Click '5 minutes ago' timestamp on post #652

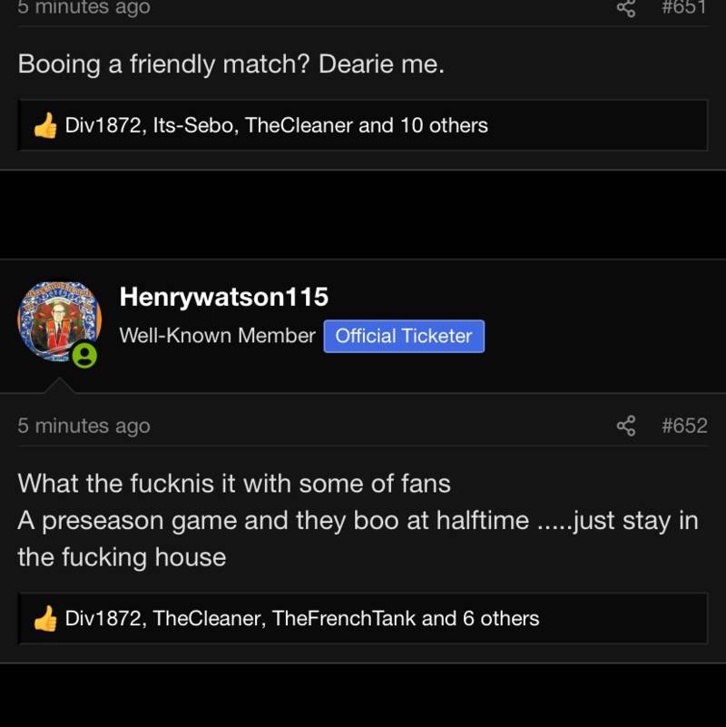point(83,426)
